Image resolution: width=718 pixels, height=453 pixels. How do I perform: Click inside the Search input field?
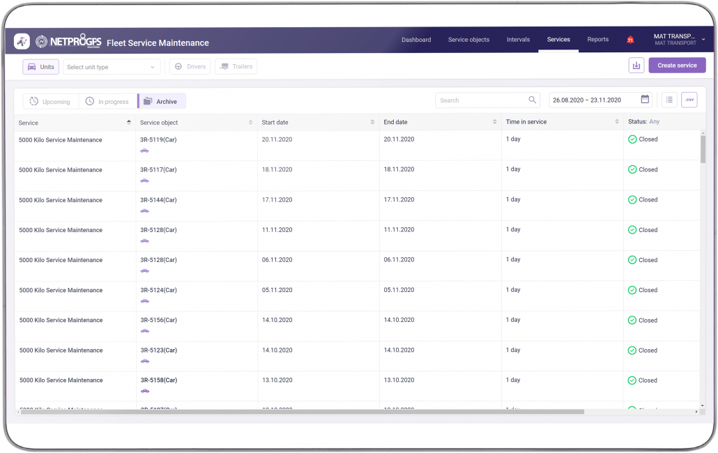pos(481,100)
